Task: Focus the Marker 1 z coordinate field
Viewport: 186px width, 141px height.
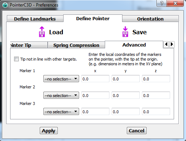Action: [x=156, y=79]
